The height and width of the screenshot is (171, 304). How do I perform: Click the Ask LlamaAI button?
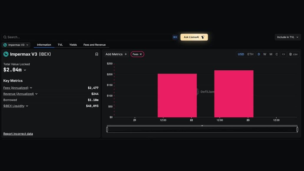(x=194, y=37)
